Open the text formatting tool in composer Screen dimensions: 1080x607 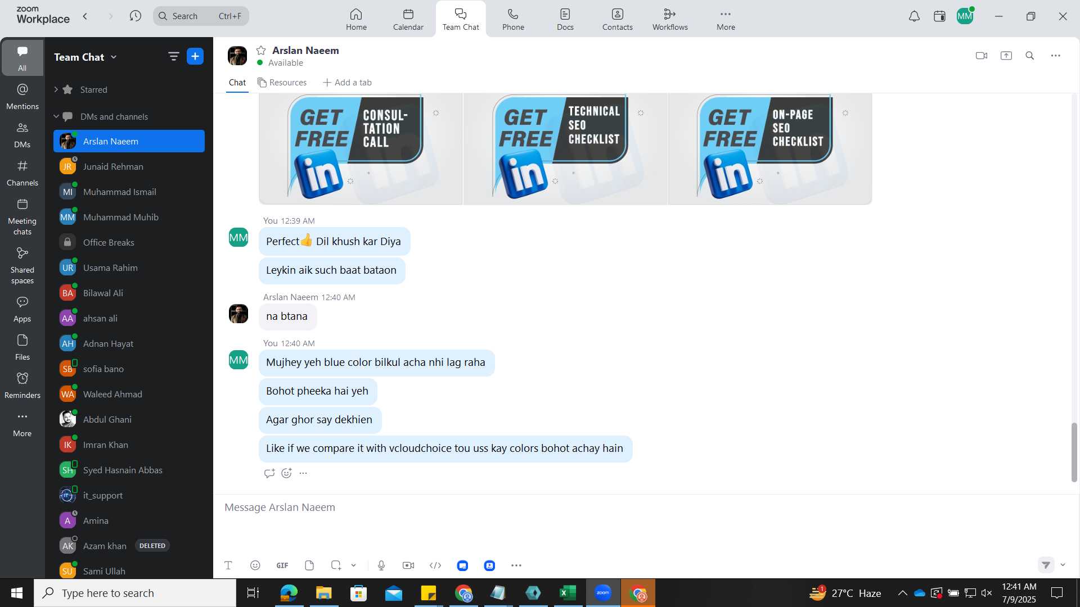228,565
